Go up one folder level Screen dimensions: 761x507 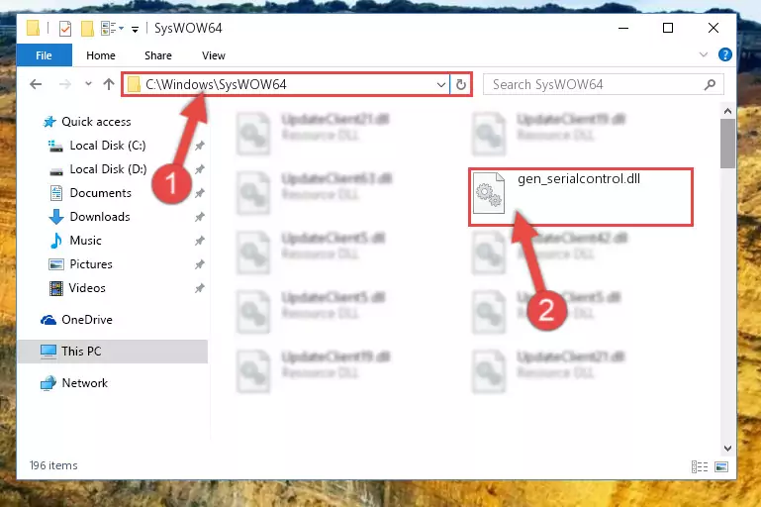108,84
